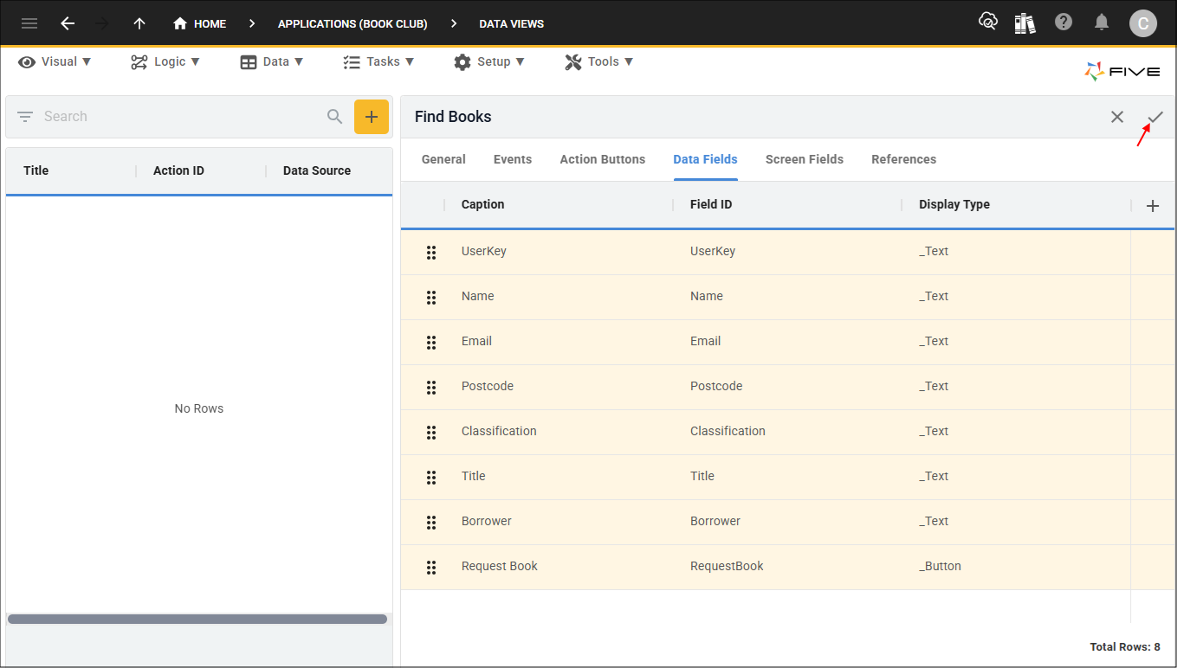This screenshot has width=1177, height=668.
Task: Expand the Visual menu dropdown
Action: point(55,61)
